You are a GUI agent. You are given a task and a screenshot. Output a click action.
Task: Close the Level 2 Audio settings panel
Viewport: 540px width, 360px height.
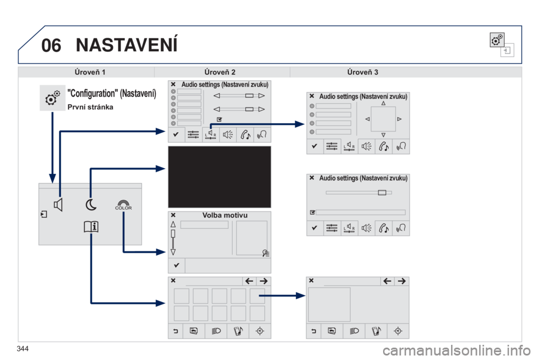coord(173,84)
